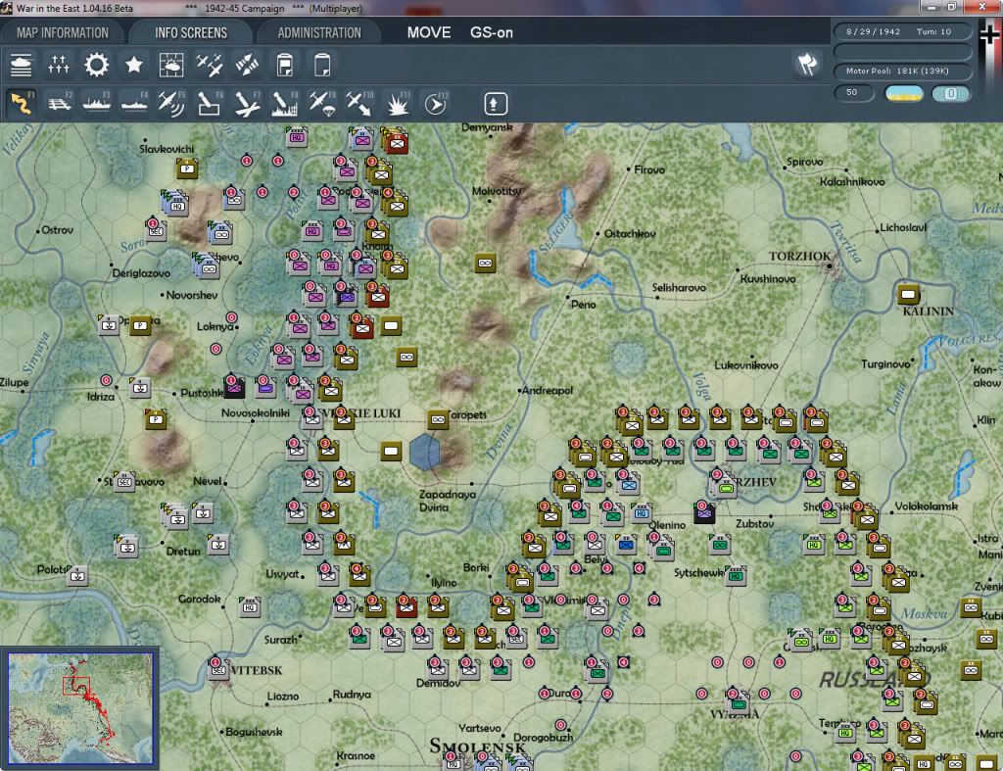This screenshot has height=771, width=1003.
Task: Select the blue highlighted hex near Toropets
Action: click(x=424, y=452)
